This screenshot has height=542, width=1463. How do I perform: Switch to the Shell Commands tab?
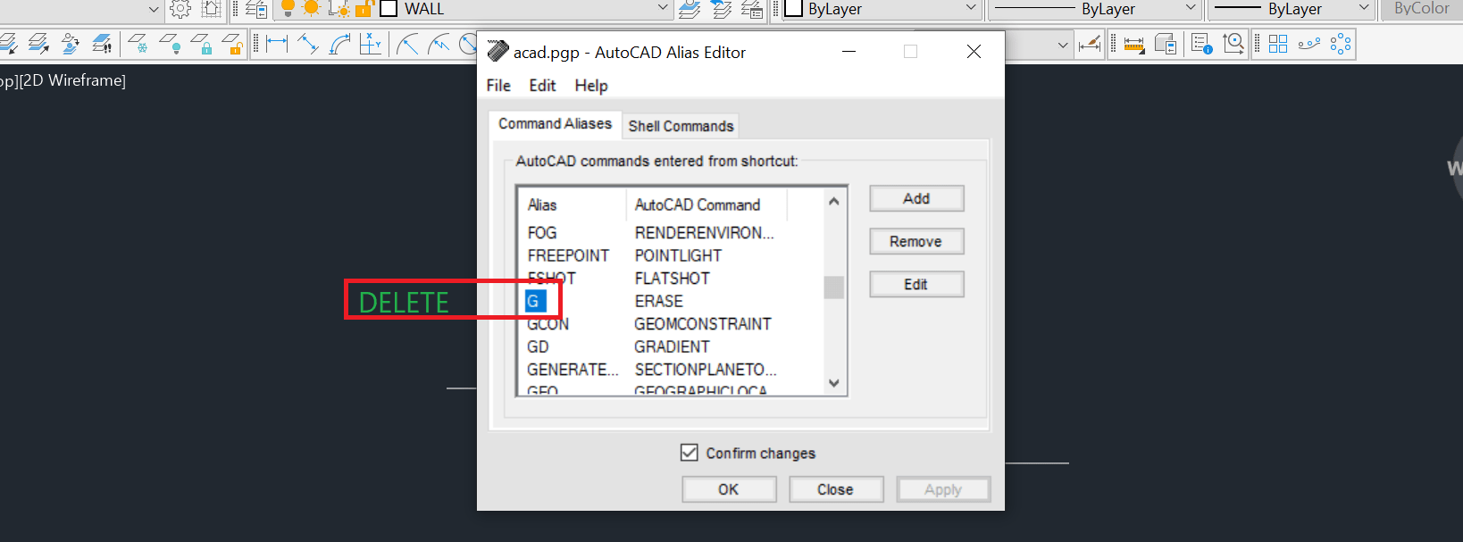[x=681, y=126]
